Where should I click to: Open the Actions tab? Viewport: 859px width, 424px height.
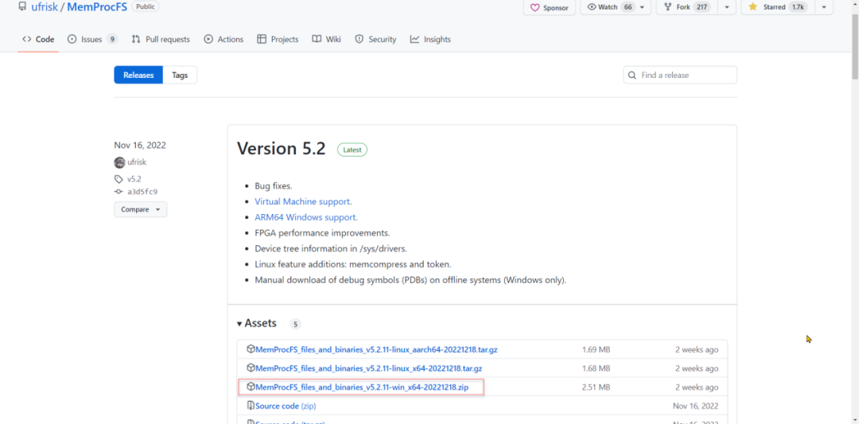tap(223, 40)
